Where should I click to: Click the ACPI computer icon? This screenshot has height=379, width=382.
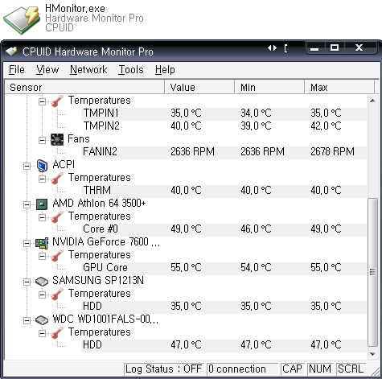click(42, 166)
